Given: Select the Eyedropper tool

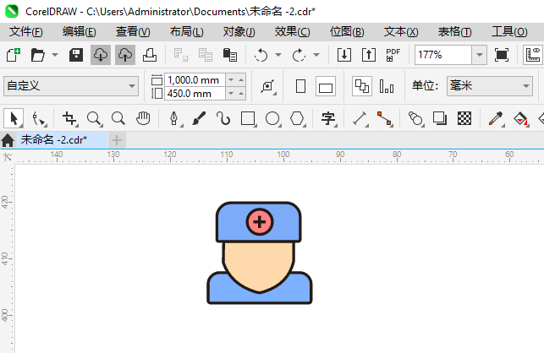Looking at the screenshot, I should coord(496,119).
